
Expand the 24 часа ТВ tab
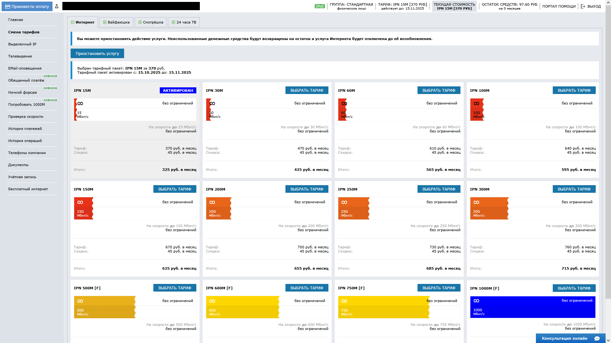[184, 22]
